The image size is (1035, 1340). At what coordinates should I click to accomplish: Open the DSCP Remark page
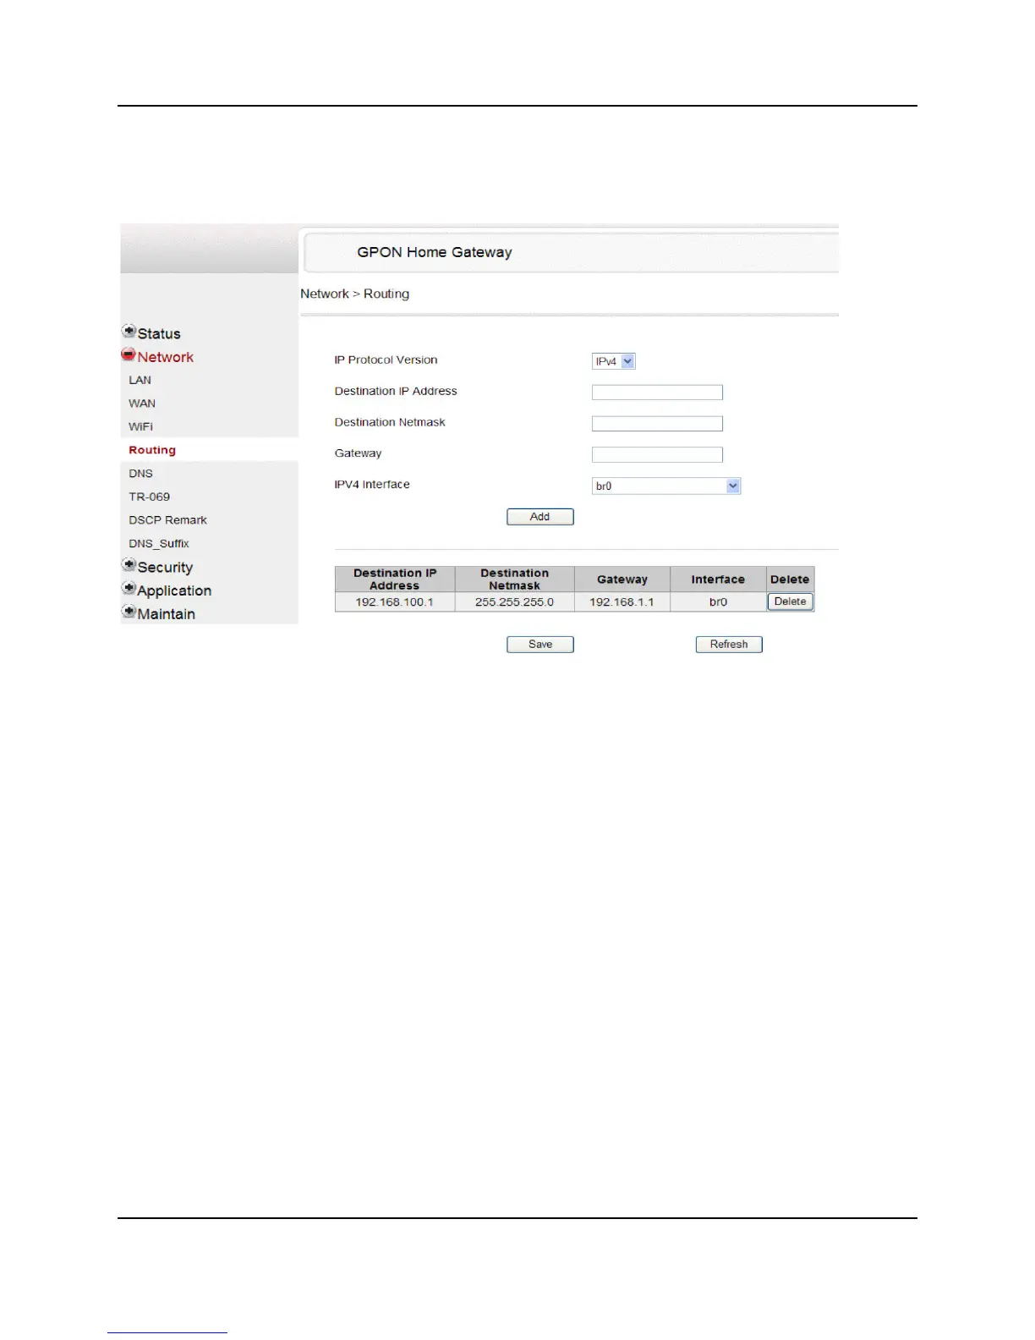(x=167, y=520)
